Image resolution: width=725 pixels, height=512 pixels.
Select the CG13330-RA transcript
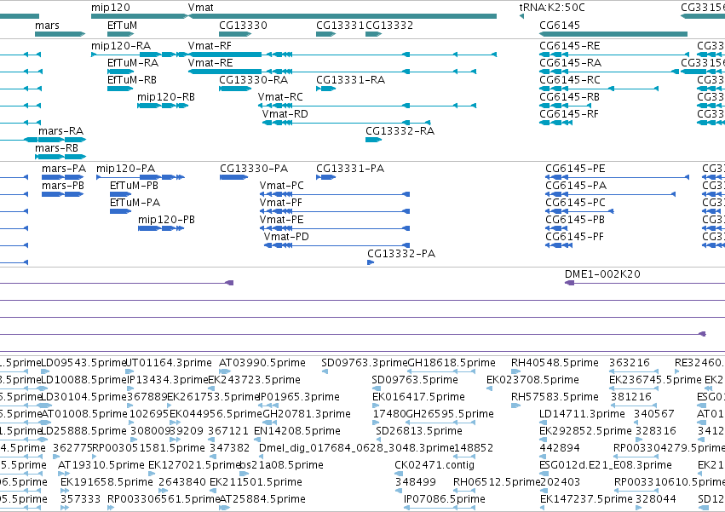click(x=253, y=79)
